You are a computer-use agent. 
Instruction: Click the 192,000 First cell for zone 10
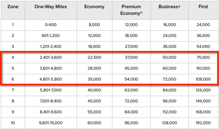click(203, 123)
